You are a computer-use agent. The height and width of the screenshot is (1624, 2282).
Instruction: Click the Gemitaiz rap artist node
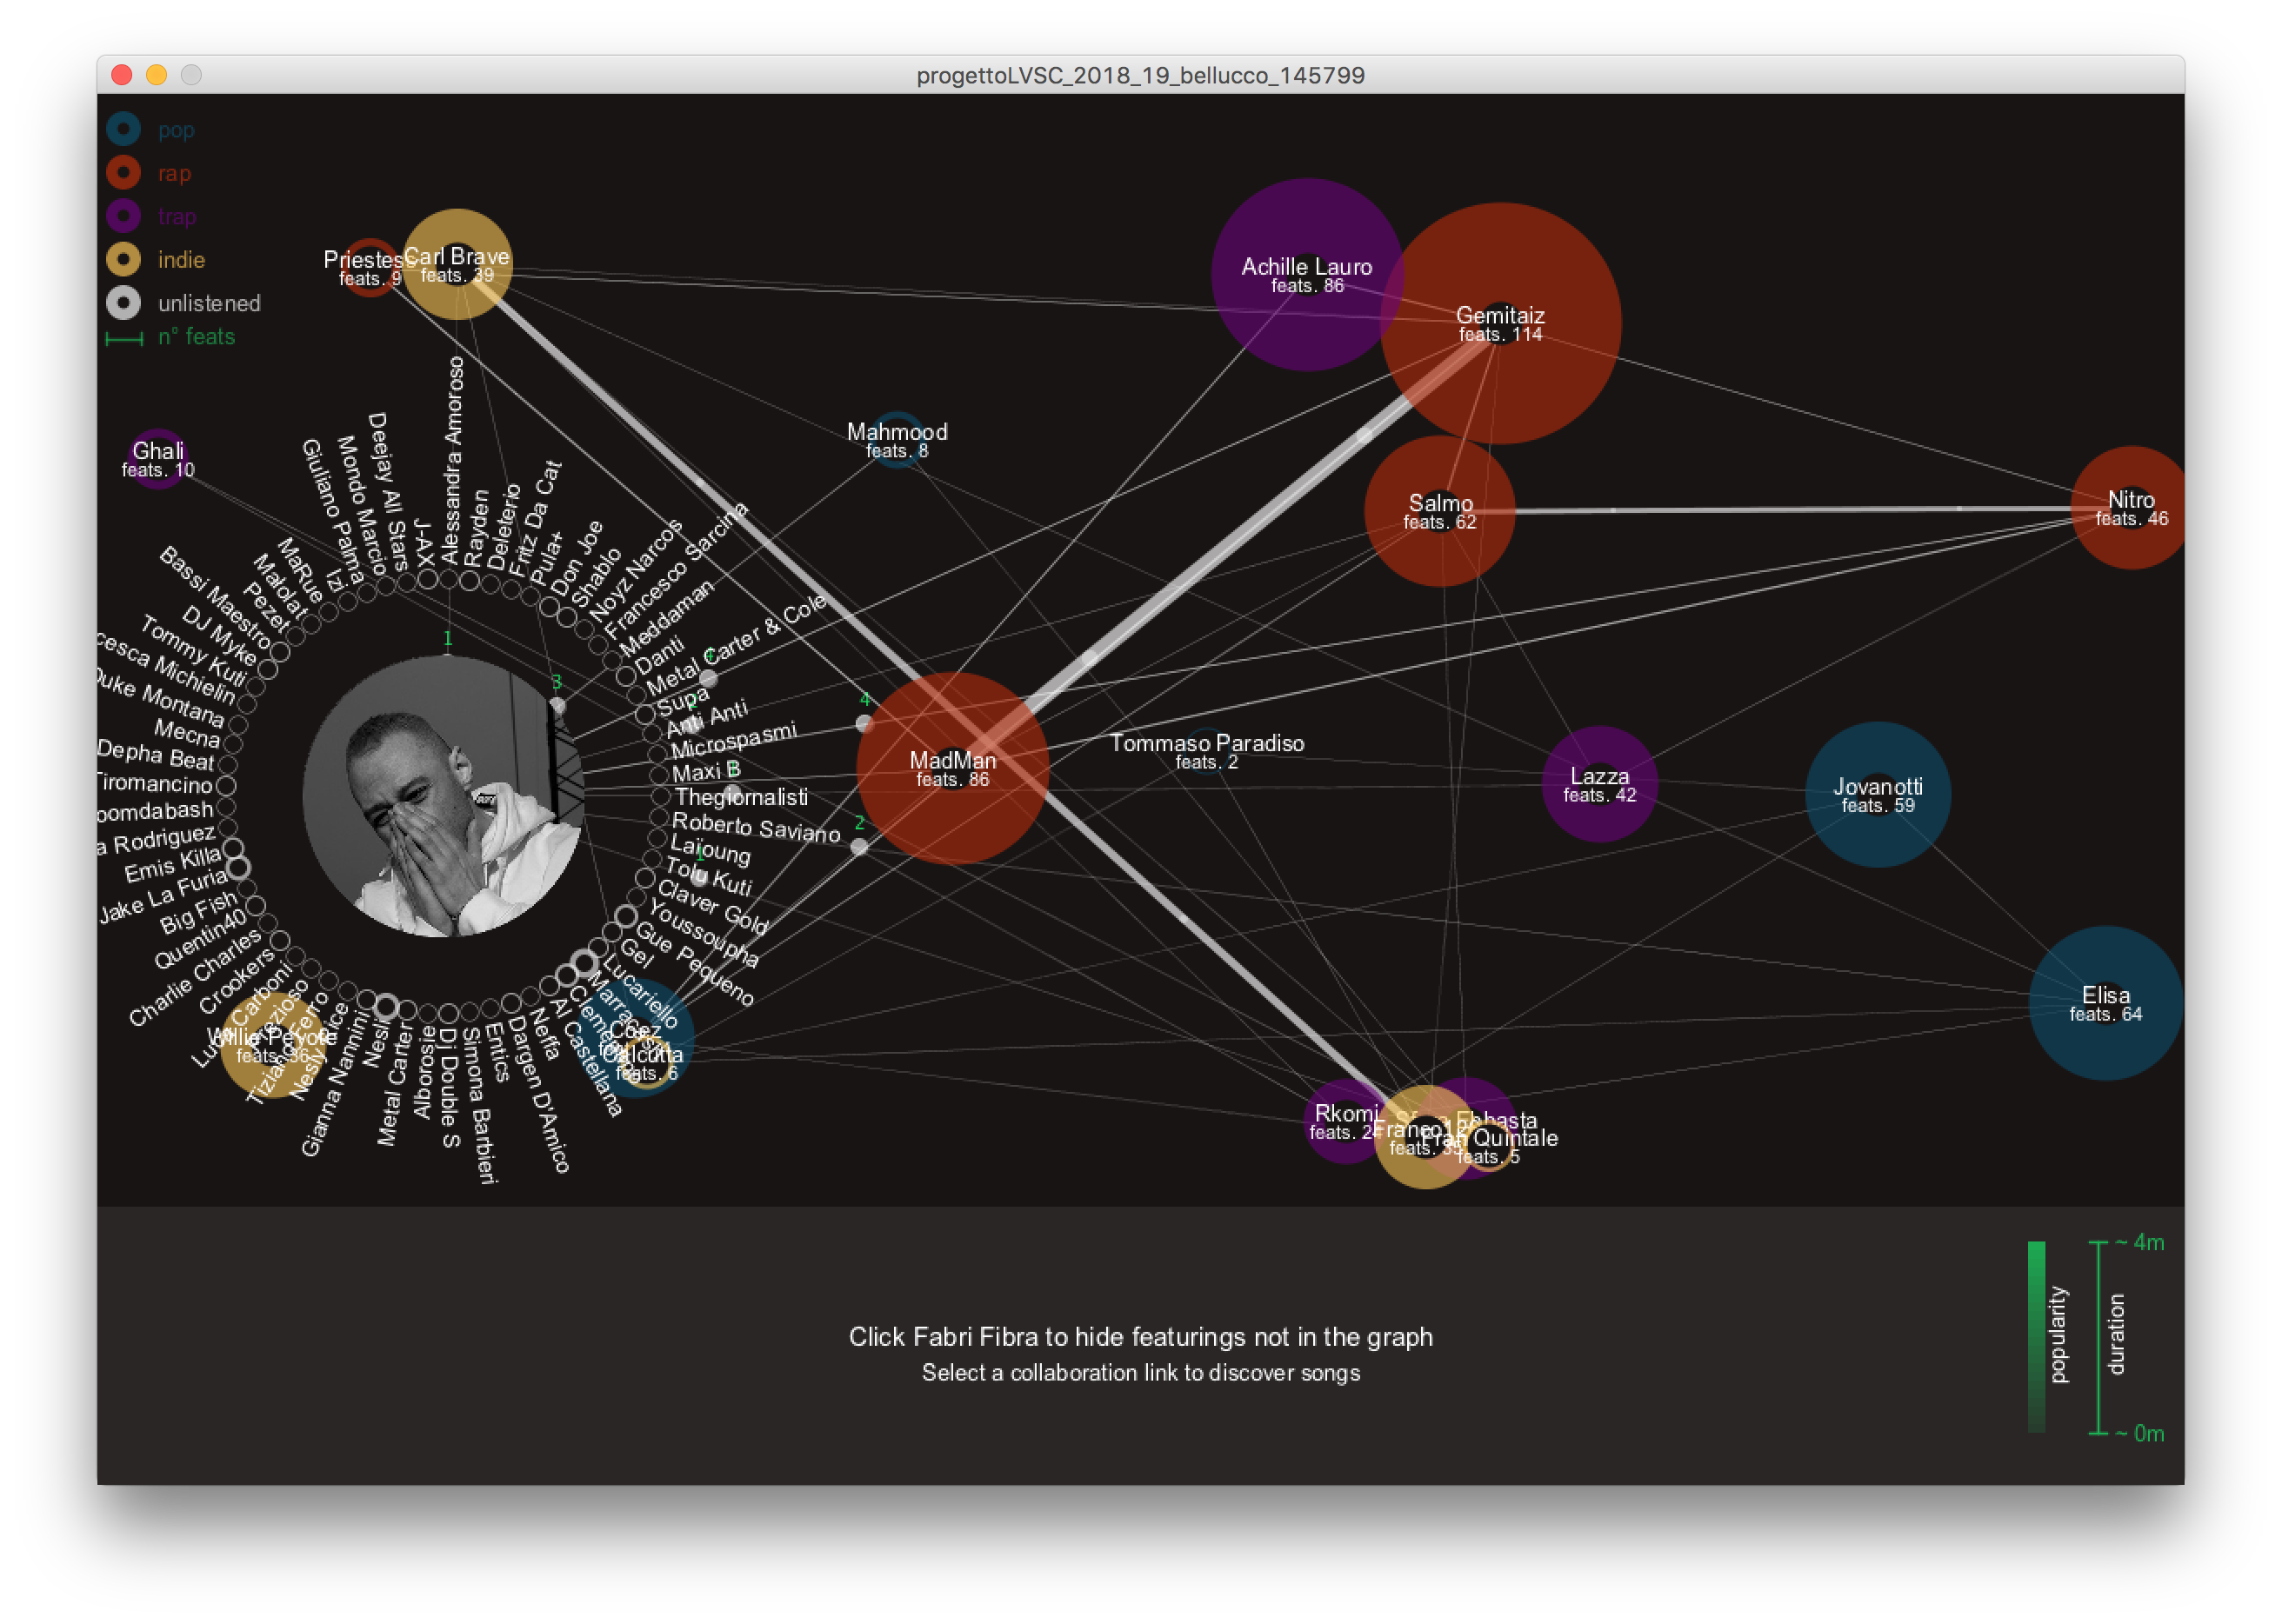click(1499, 323)
